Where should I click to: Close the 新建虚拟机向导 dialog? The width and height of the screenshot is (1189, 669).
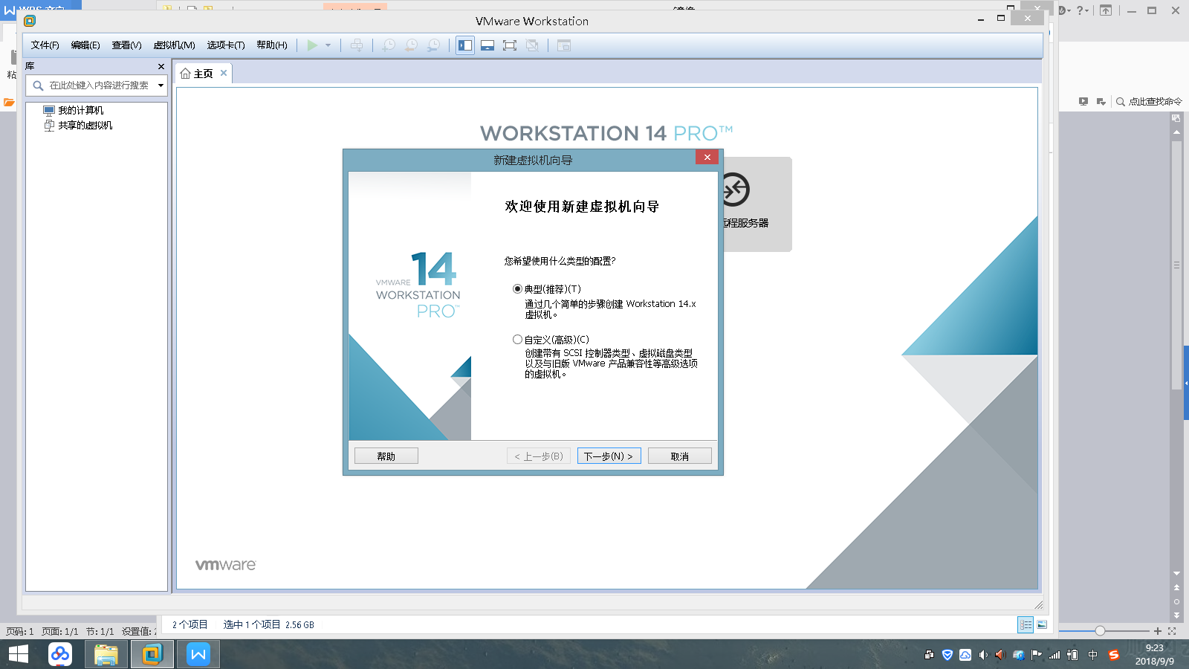pos(707,157)
